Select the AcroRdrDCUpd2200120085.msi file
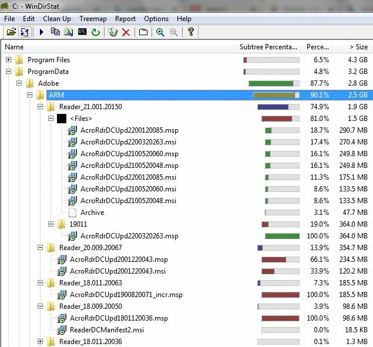Screen dimensions: 373x347 point(128,177)
